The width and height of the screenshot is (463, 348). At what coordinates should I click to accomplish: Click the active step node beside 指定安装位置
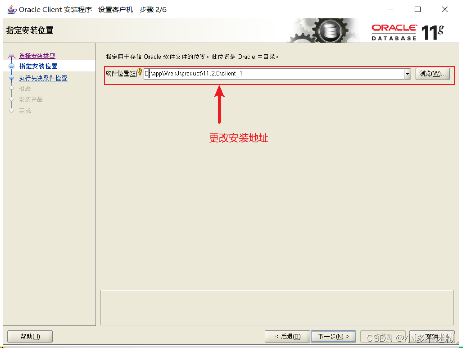point(12,66)
